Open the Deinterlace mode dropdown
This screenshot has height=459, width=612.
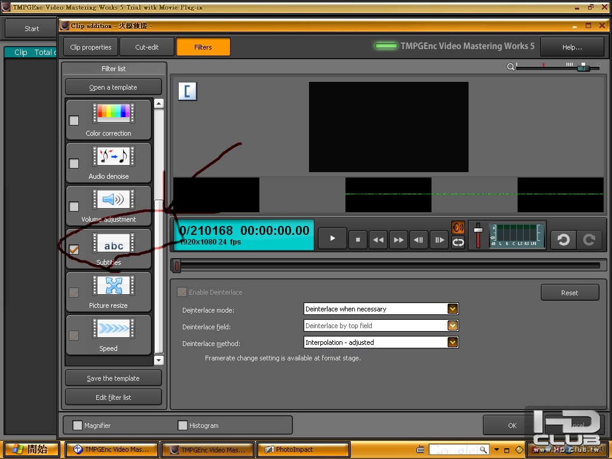[x=452, y=309]
